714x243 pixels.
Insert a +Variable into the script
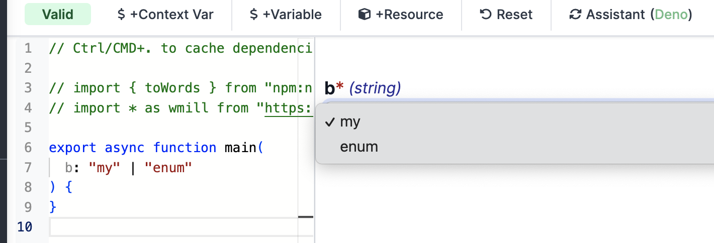[x=286, y=15]
